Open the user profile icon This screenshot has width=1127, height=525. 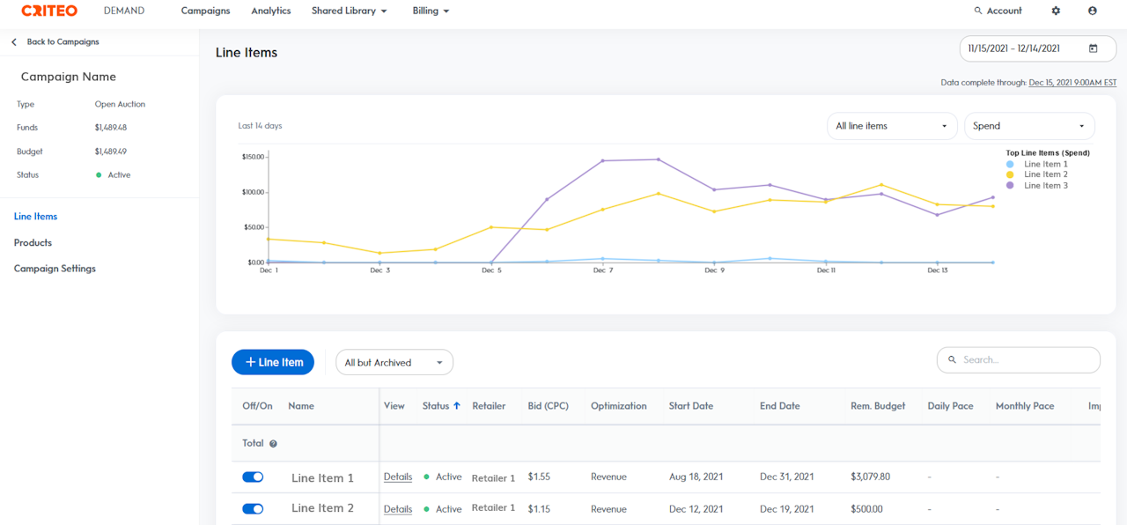[x=1093, y=11]
